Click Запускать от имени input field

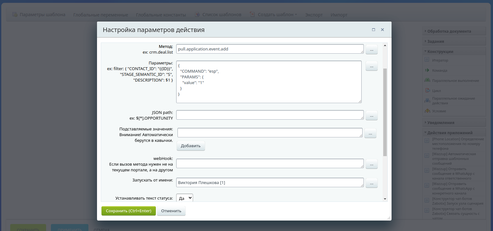[x=270, y=182]
